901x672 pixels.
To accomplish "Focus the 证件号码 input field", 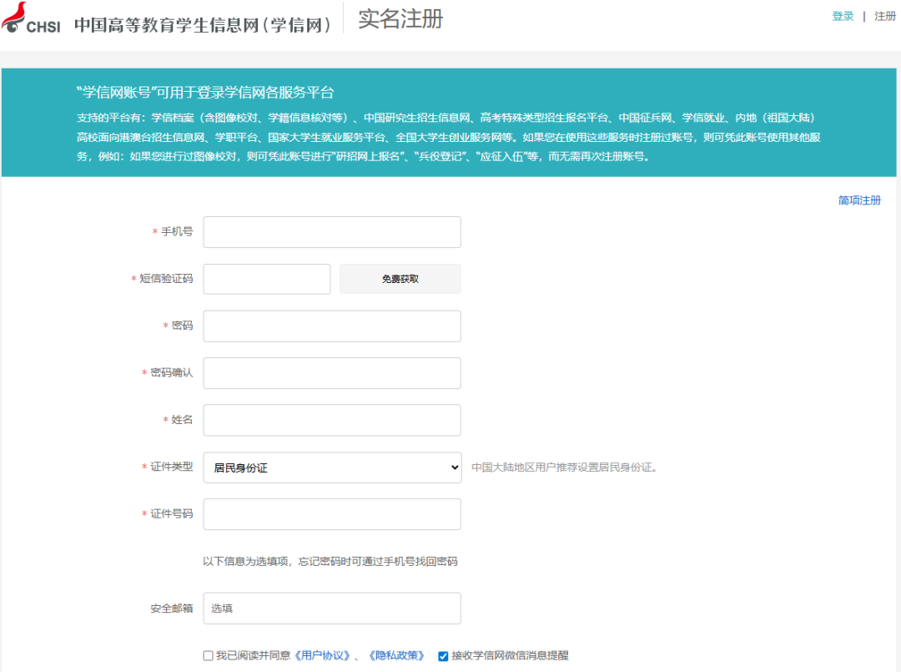I will pos(332,514).
